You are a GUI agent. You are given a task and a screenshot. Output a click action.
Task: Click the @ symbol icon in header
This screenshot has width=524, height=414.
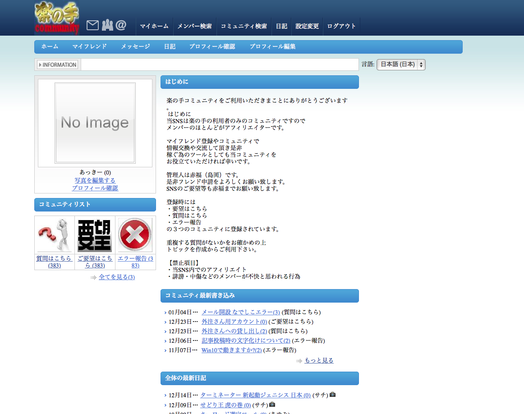pyautogui.click(x=121, y=25)
